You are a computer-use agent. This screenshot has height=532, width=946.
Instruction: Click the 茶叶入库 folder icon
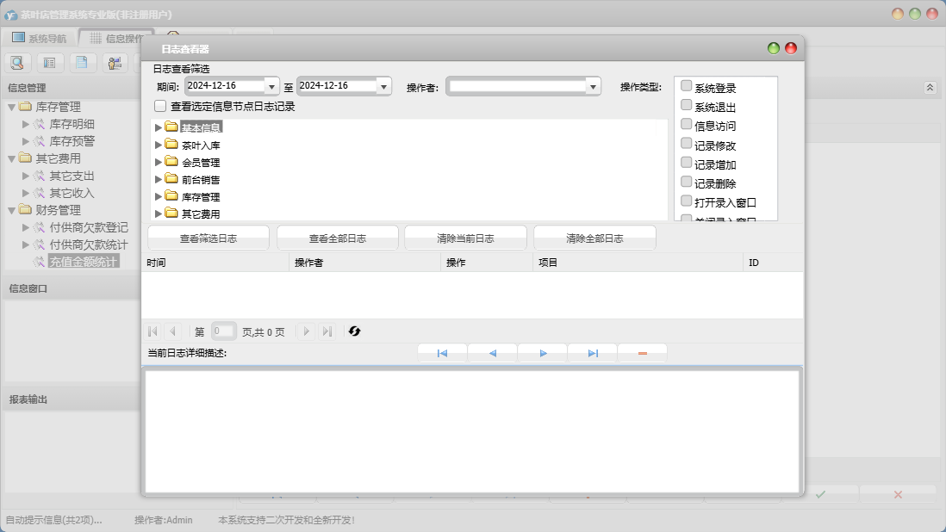pyautogui.click(x=171, y=145)
